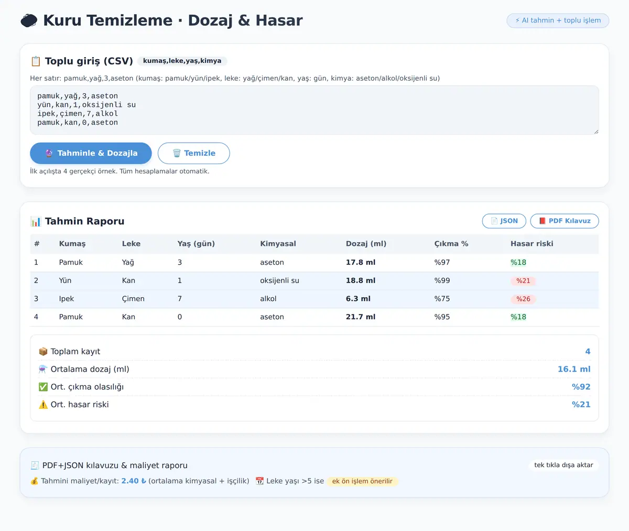
Task: Download the PDF Kılavuz guide
Action: (565, 221)
